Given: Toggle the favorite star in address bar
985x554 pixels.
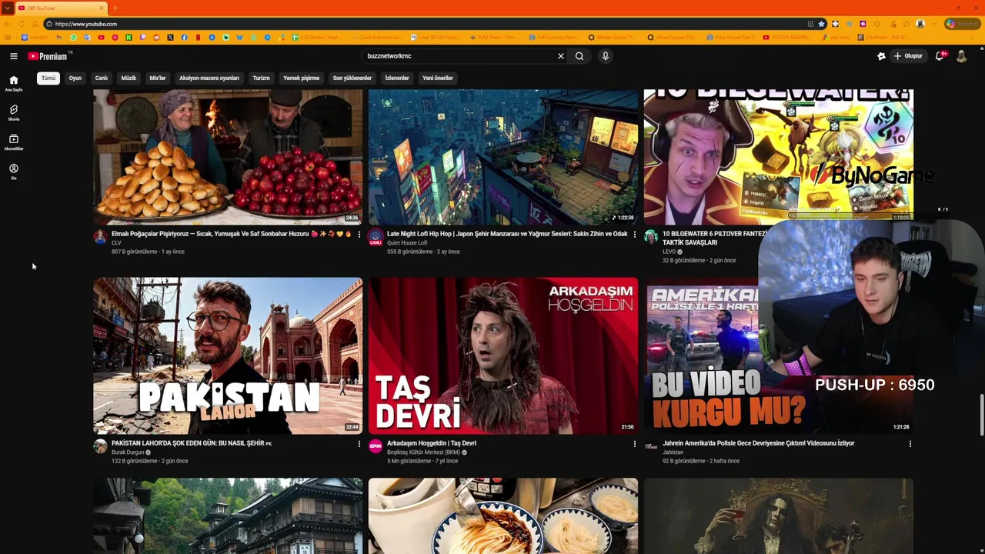Looking at the screenshot, I should click(x=821, y=24).
